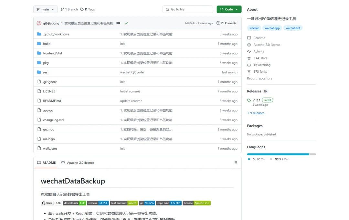349x220 pixels.
Task: Open the main branch dropdown
Action: (46, 9)
